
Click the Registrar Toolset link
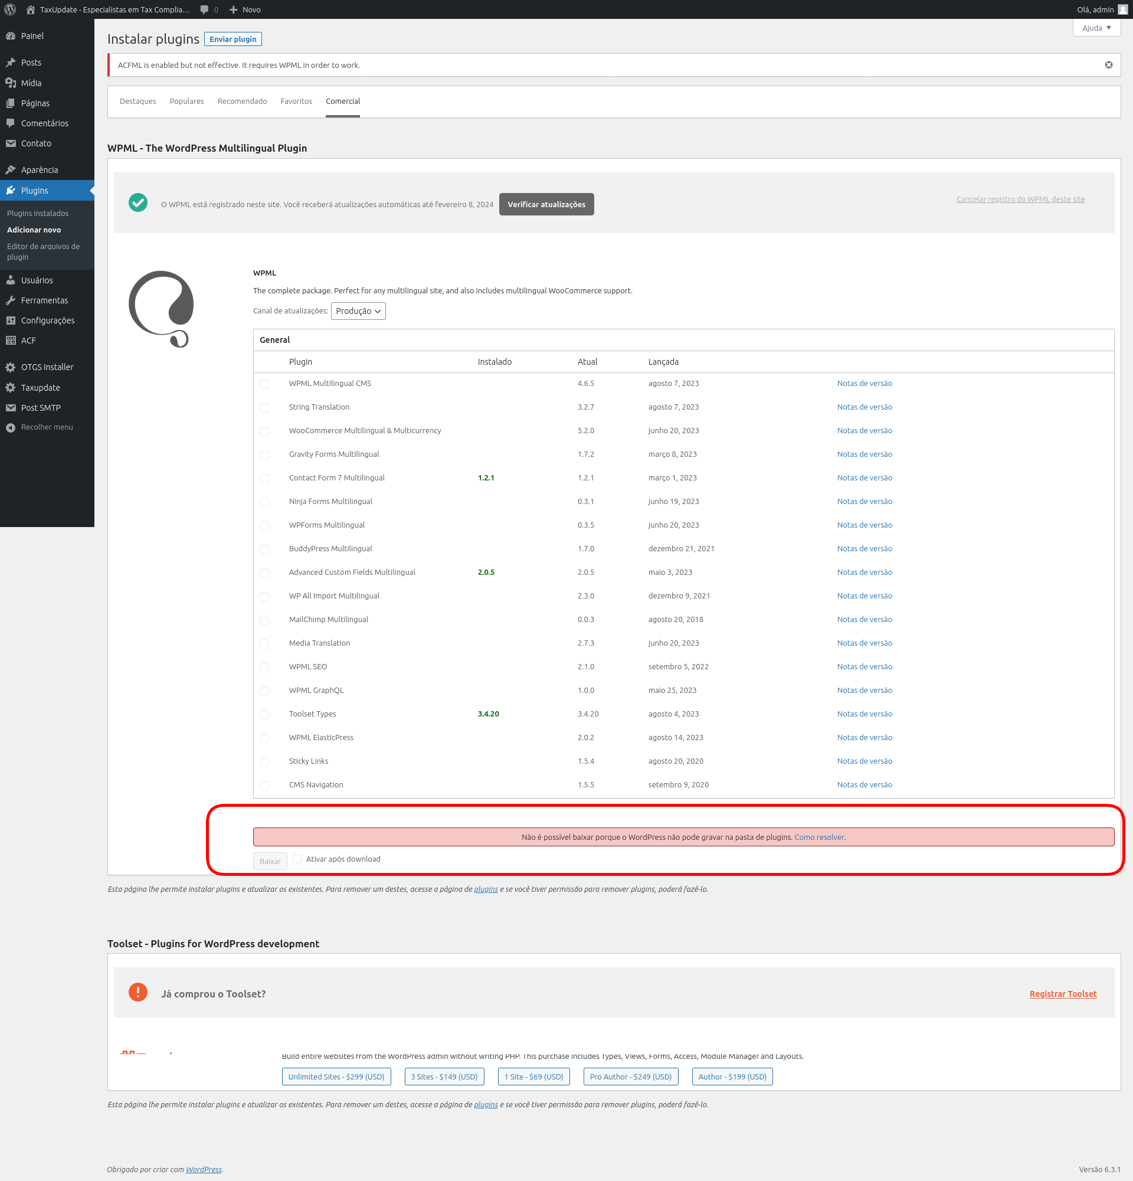[1063, 993]
